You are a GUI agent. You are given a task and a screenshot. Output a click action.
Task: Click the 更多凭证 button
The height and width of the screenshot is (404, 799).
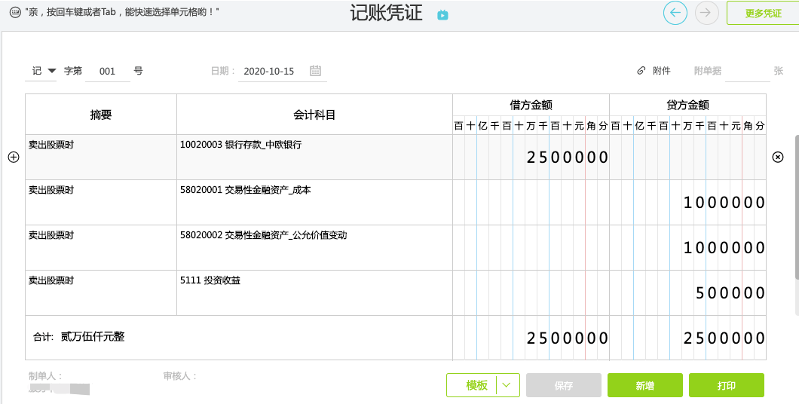pos(762,13)
